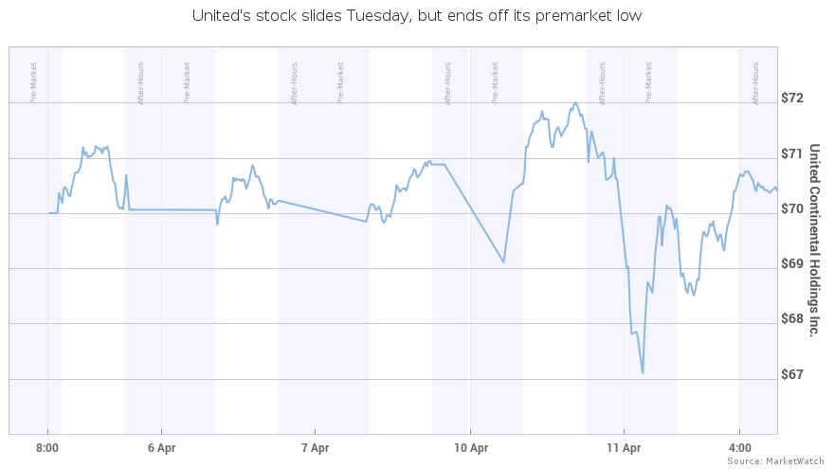Click the Pre-Market label just after 11 Apr
The height and width of the screenshot is (469, 834).
pyautogui.click(x=648, y=83)
